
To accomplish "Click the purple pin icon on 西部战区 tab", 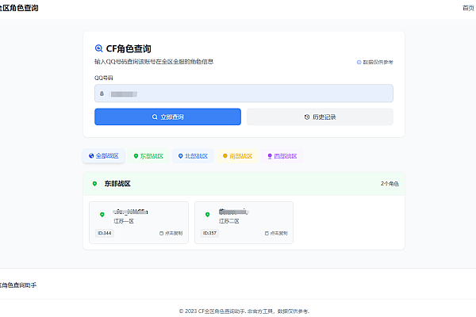I will click(270, 156).
